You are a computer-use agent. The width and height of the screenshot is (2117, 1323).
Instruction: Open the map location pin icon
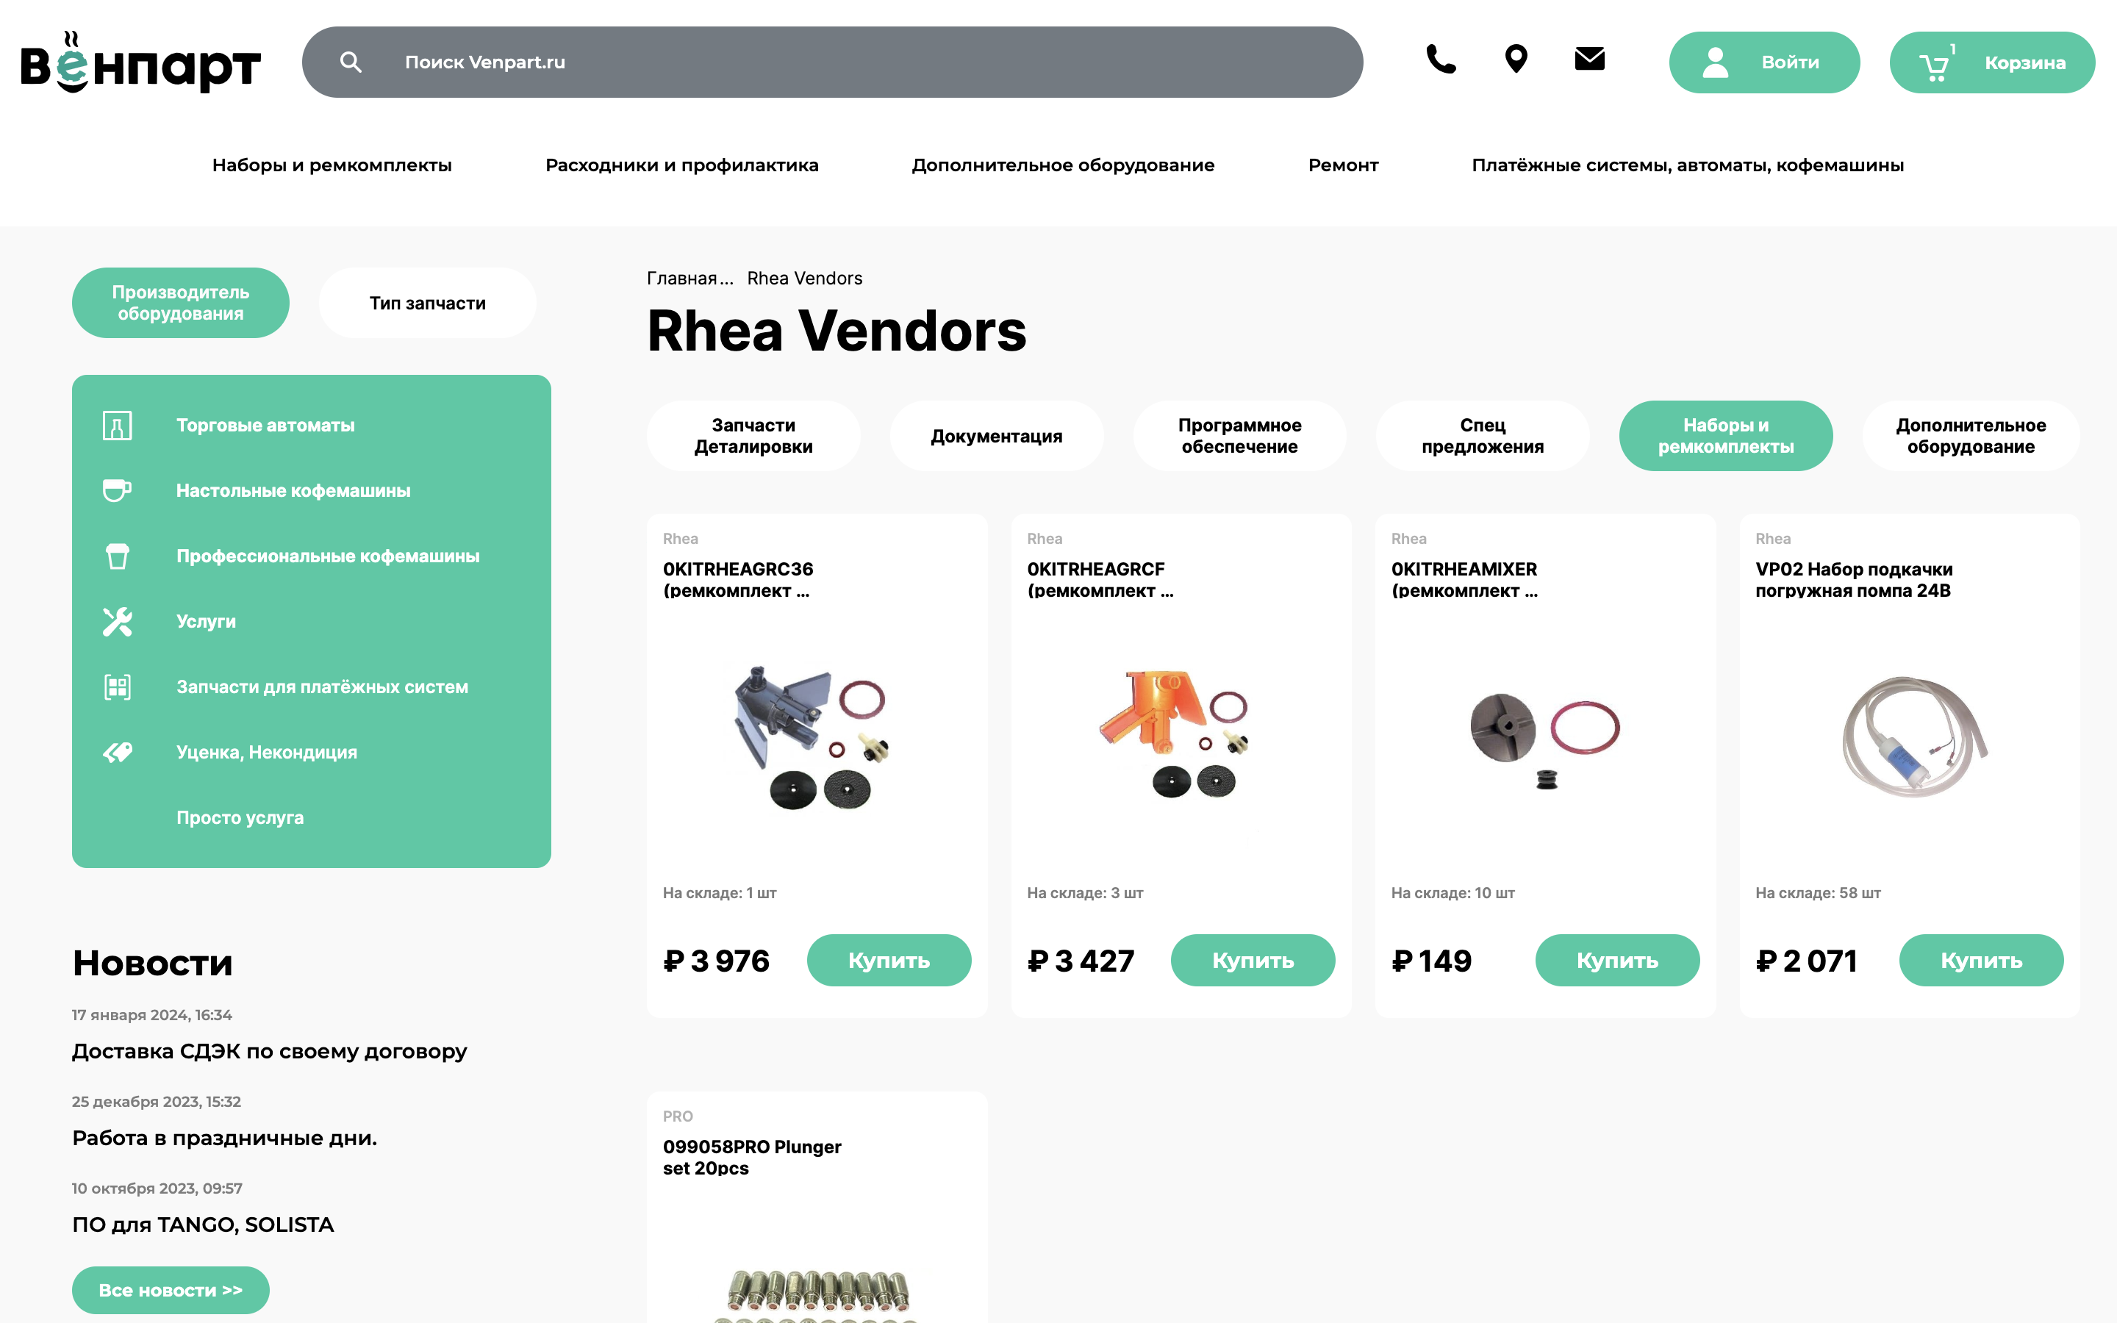pyautogui.click(x=1516, y=60)
